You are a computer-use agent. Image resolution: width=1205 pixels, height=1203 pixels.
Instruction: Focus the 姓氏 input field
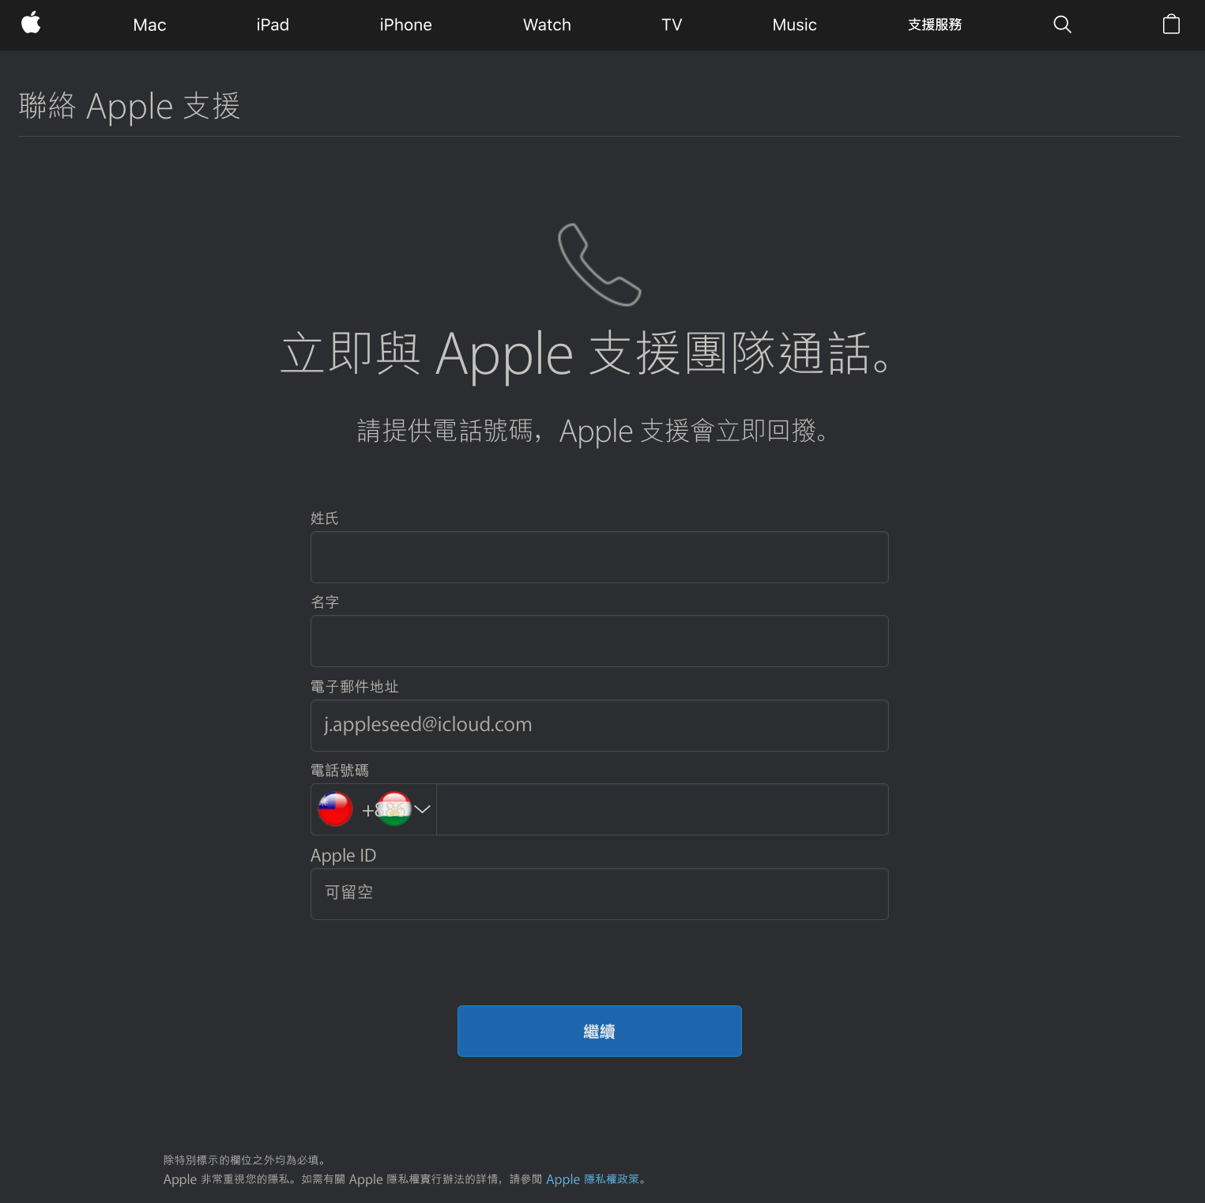[599, 557]
